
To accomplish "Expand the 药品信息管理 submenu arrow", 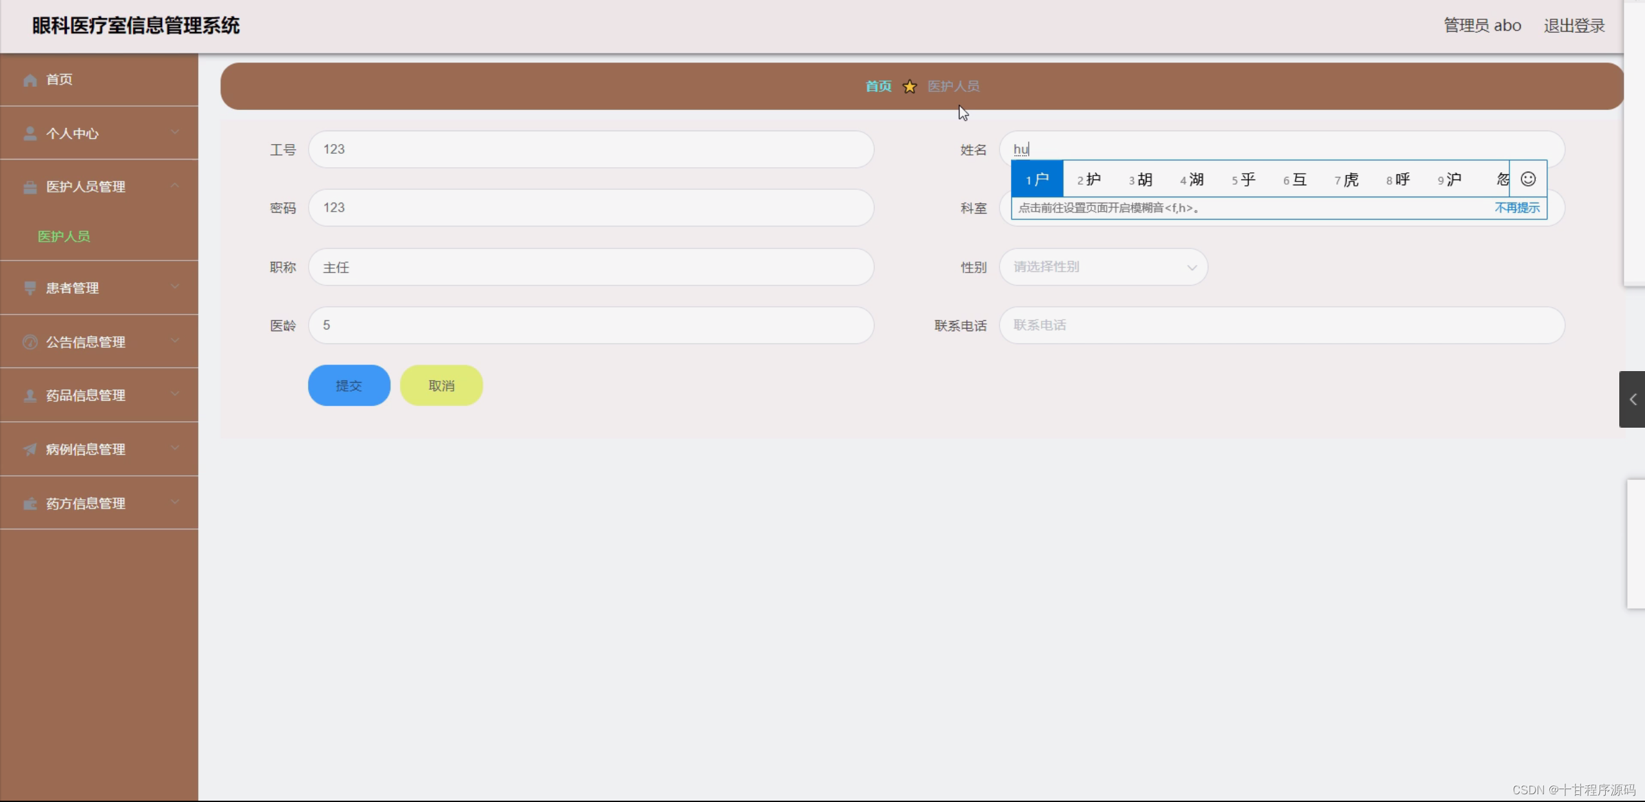I will [x=175, y=394].
